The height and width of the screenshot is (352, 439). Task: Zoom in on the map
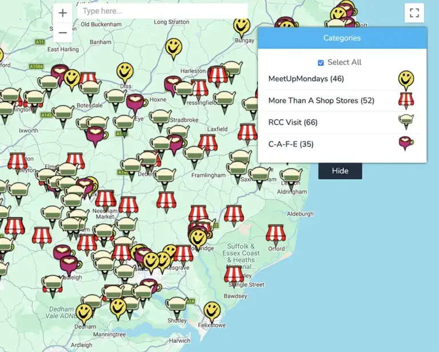(63, 13)
